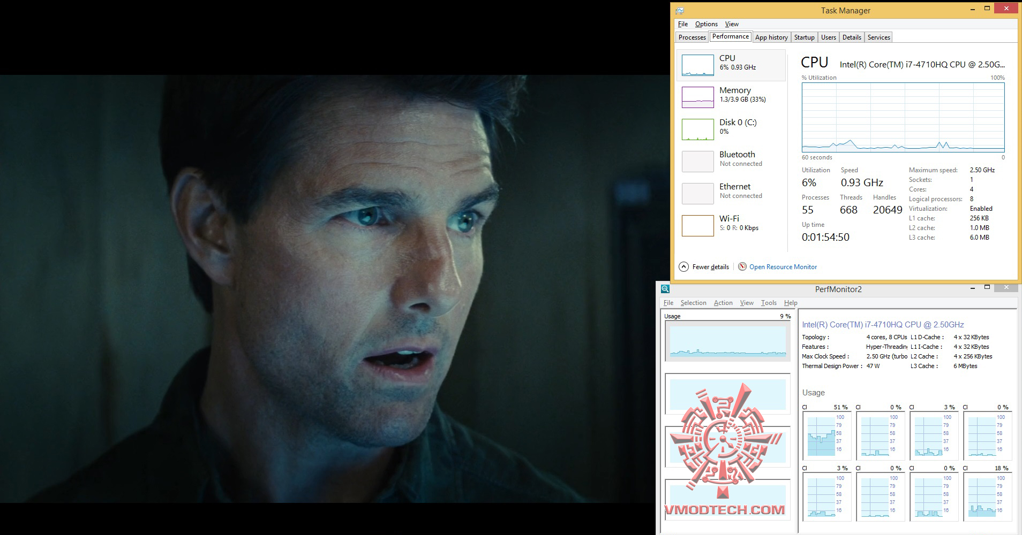Select the Disk 0 (C:) performance item
The height and width of the screenshot is (535, 1022).
tap(731, 129)
